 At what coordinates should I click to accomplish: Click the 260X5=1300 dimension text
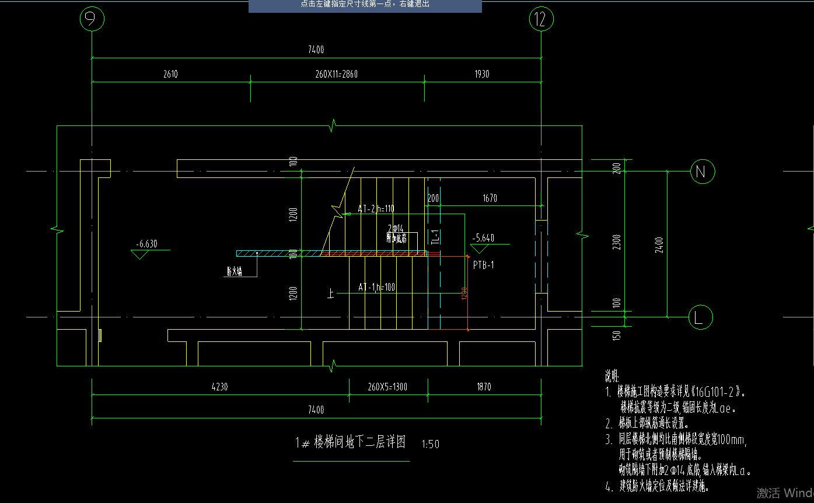tap(388, 387)
